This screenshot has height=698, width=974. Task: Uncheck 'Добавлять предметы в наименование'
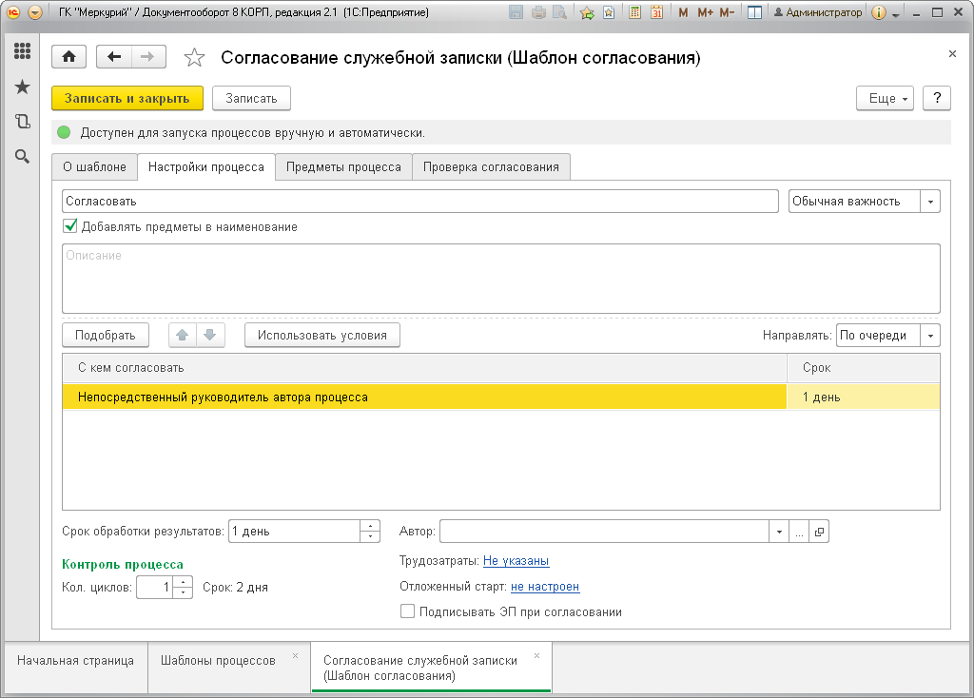70,226
